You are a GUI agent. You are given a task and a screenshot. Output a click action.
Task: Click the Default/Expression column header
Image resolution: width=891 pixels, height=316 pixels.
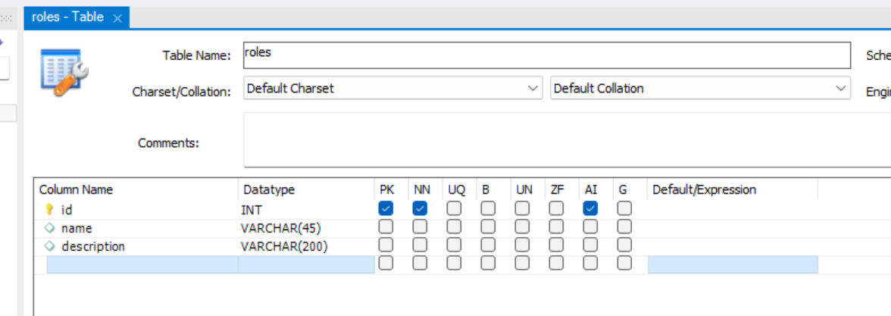(704, 189)
